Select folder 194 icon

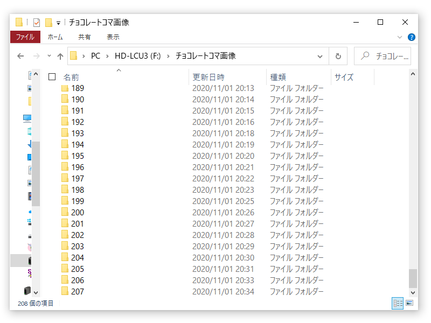pos(65,144)
